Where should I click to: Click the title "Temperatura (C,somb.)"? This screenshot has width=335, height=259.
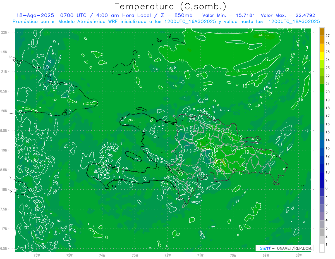tap(170, 6)
